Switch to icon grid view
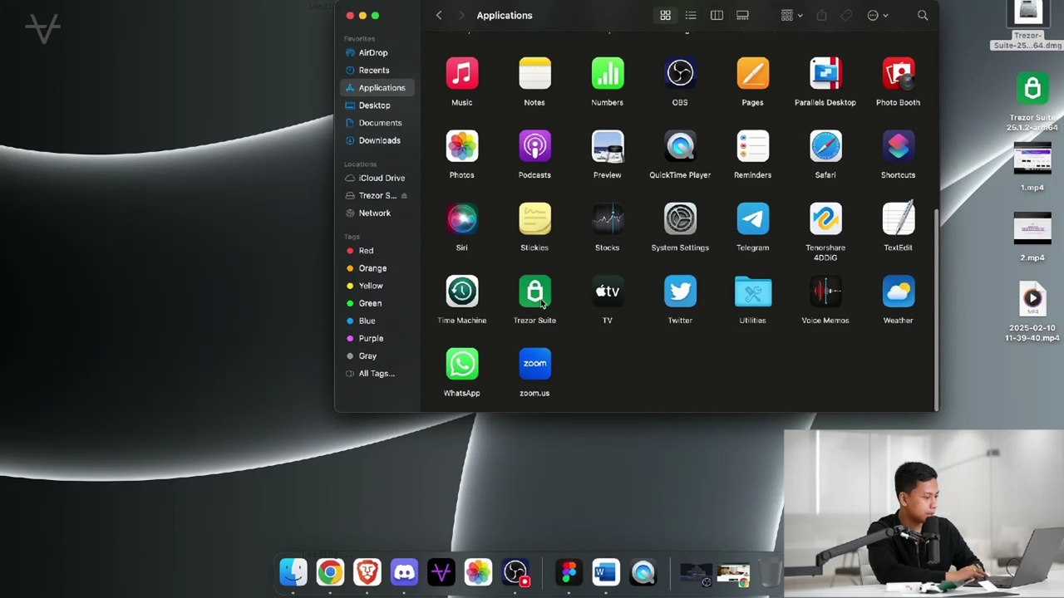Image resolution: width=1064 pixels, height=598 pixels. click(x=665, y=15)
